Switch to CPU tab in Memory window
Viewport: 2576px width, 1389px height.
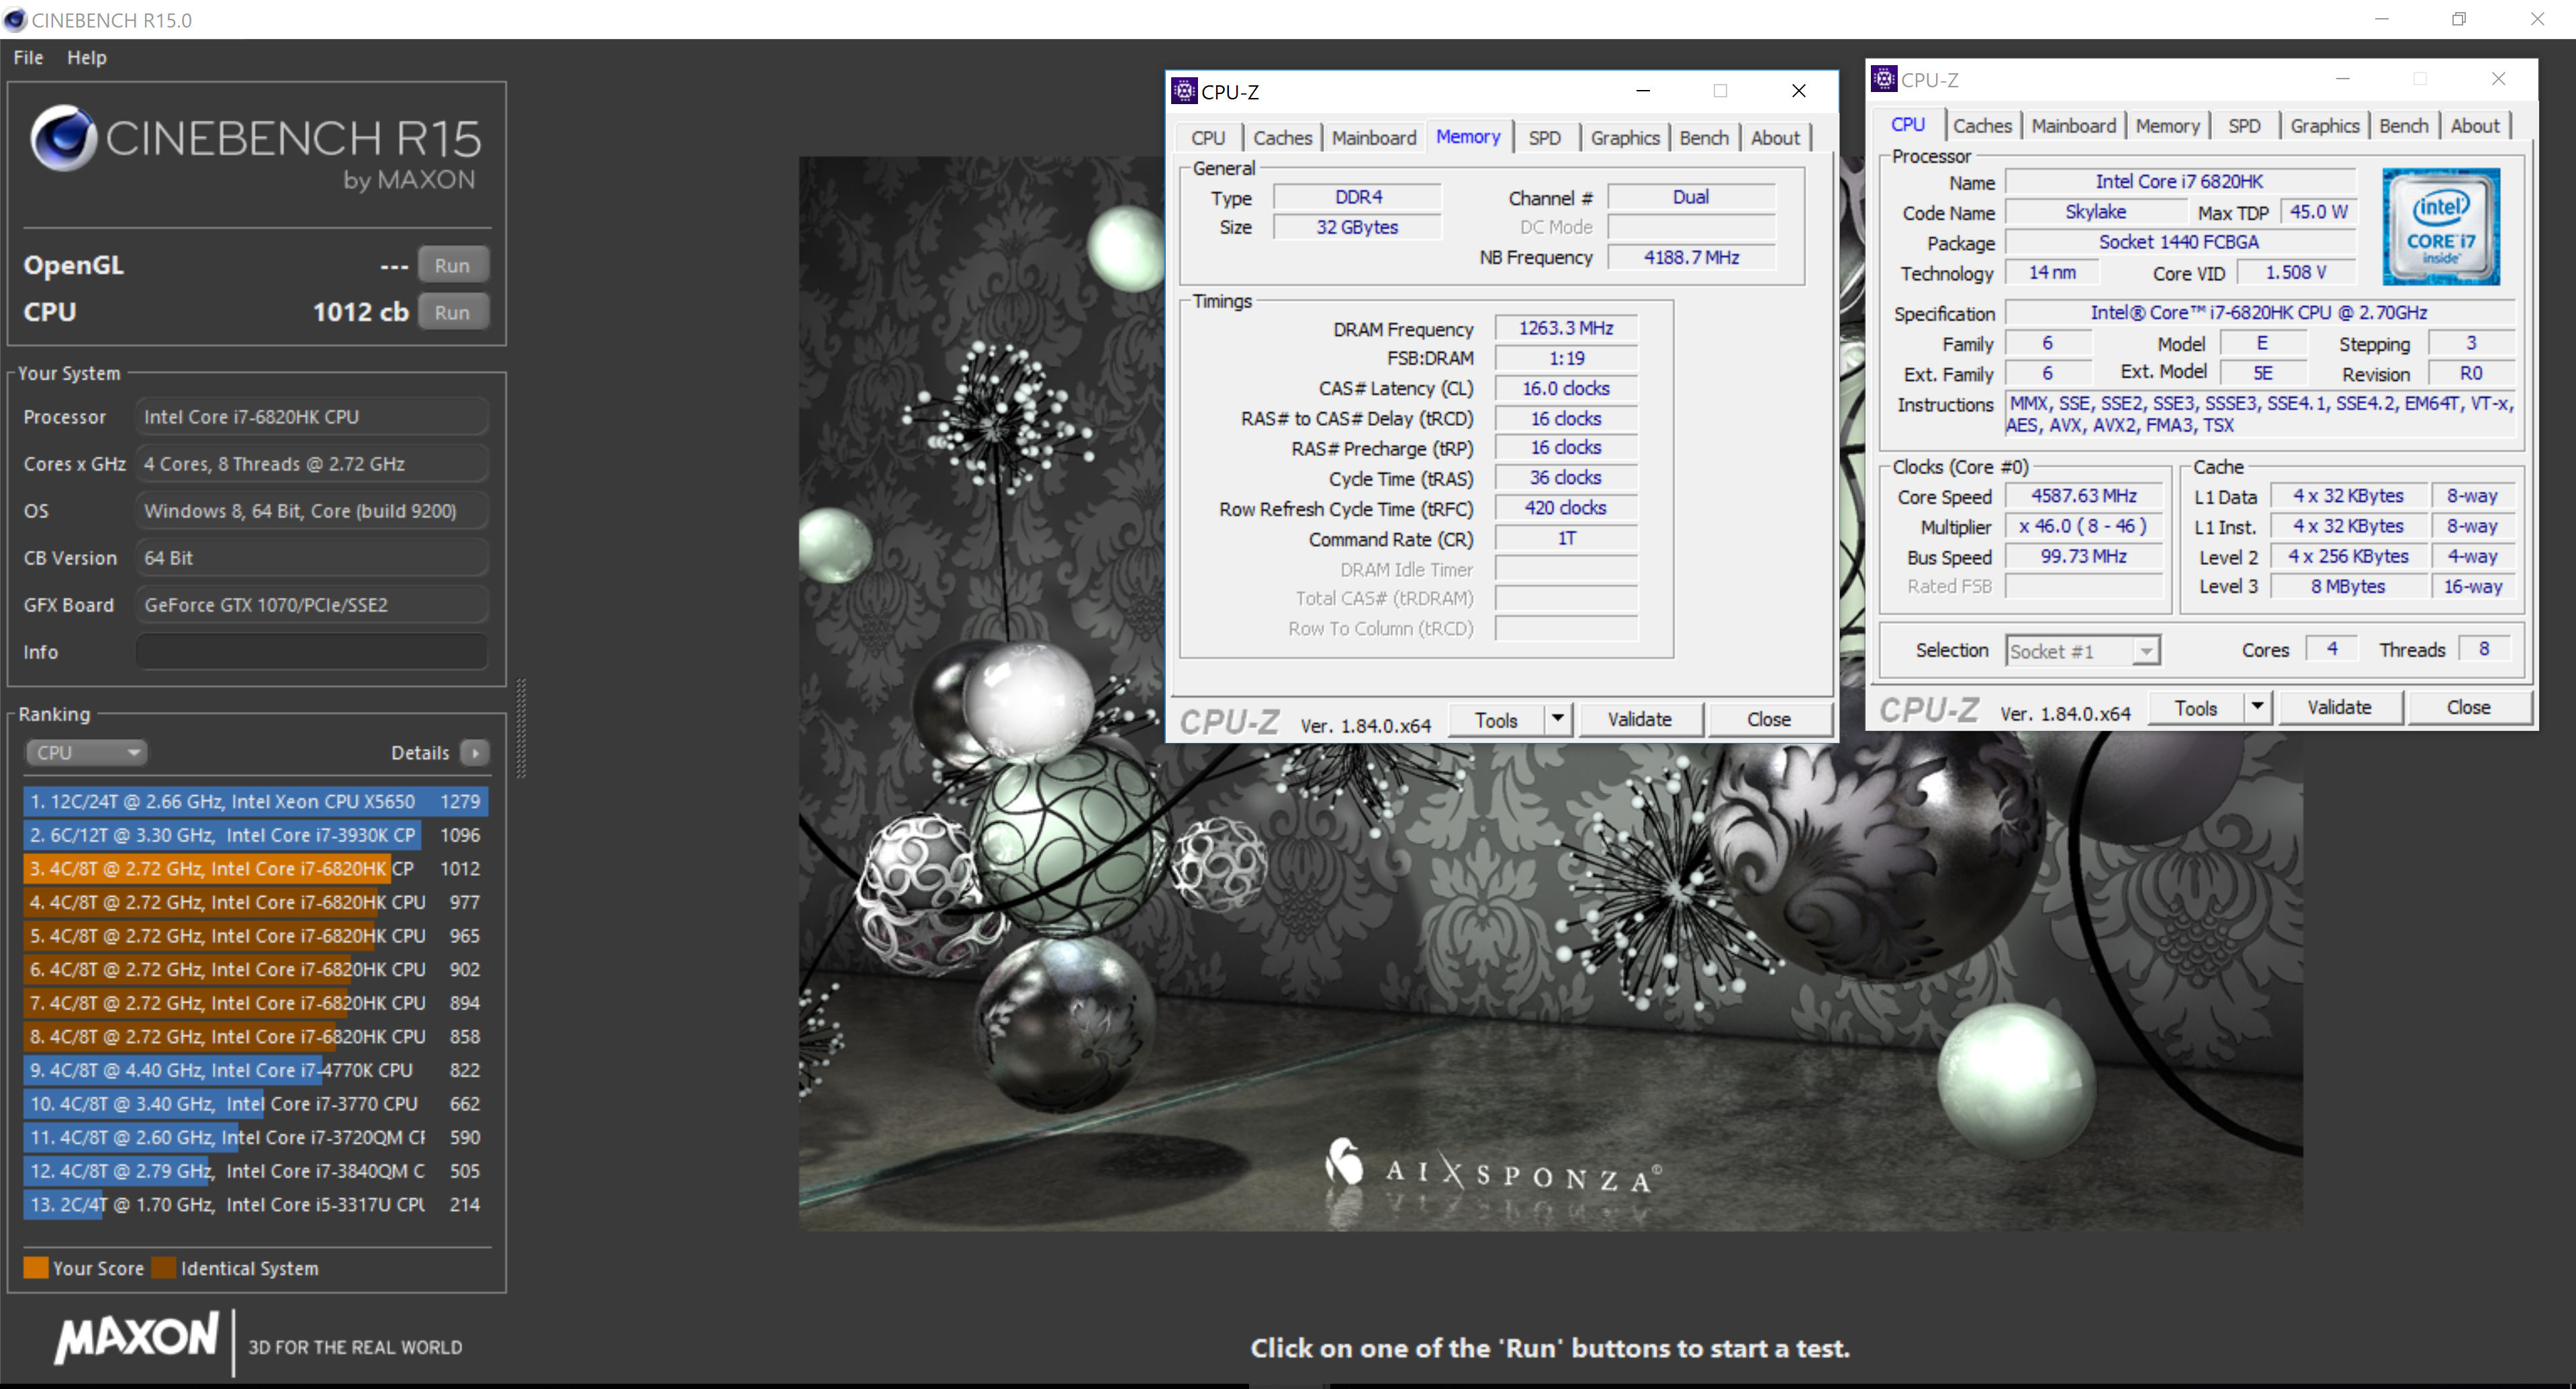[1208, 138]
